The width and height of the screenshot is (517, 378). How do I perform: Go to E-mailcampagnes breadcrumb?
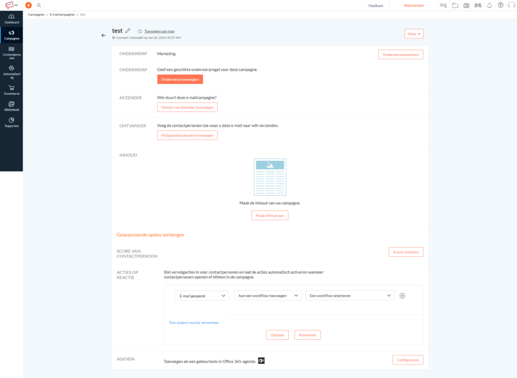click(x=62, y=15)
